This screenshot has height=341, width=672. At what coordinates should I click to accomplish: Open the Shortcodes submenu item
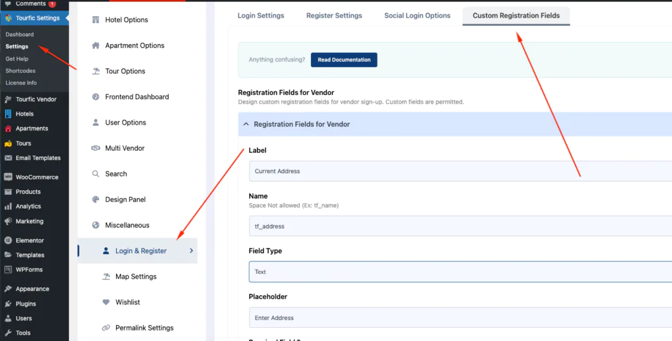pyautogui.click(x=20, y=71)
